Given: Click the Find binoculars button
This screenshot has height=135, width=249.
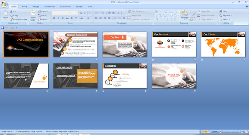Looking at the screenshot, I should pos(223,11).
